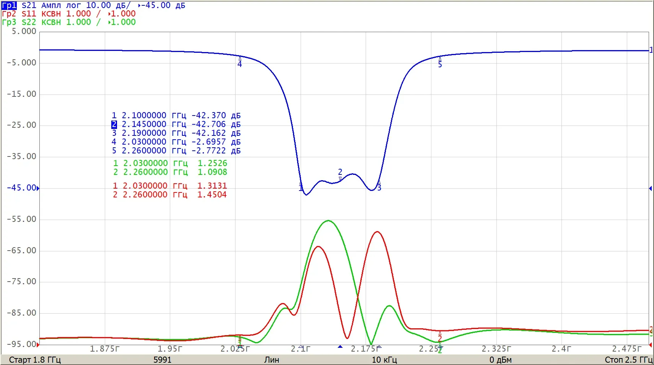
Task: Select the Гр1 S21 trace header
Action: [x=94, y=5]
